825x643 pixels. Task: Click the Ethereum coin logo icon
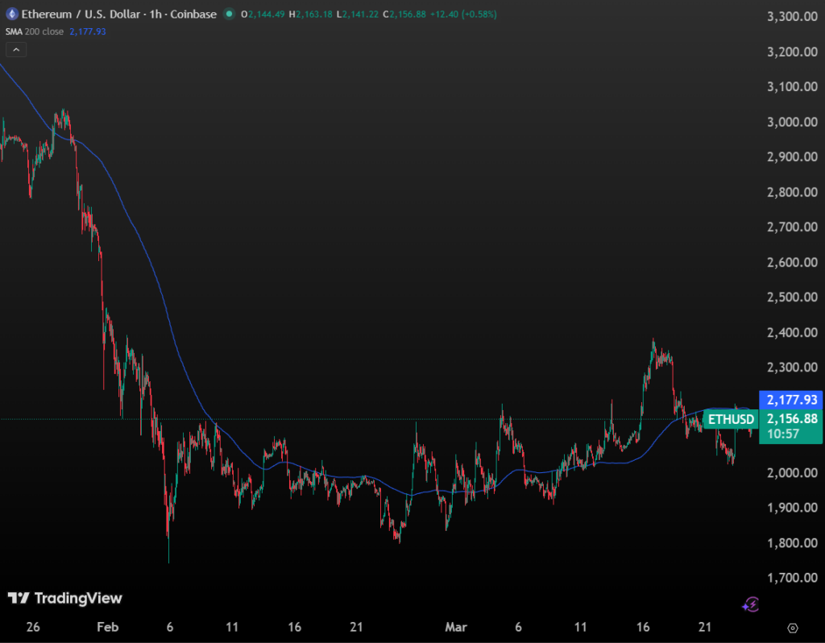click(14, 15)
